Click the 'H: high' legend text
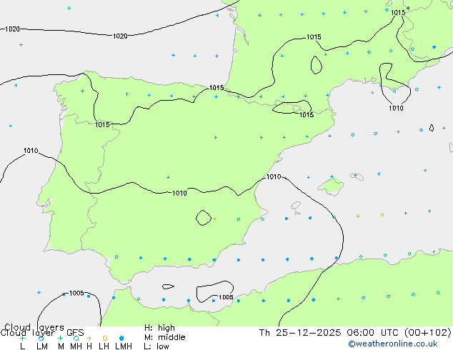Screen dimensions: 453x350 (x=159, y=328)
